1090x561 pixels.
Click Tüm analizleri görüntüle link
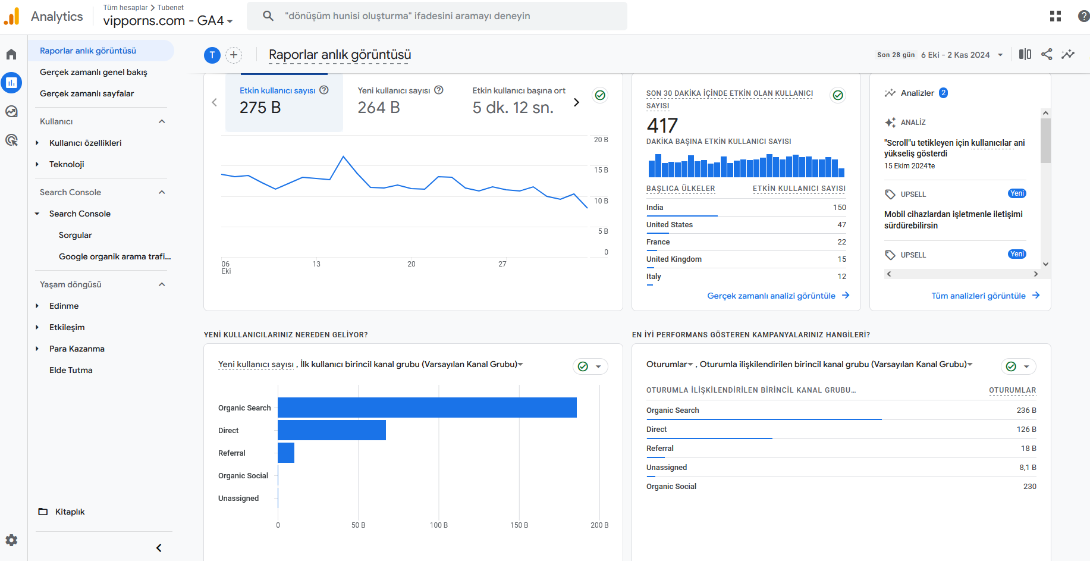point(985,296)
